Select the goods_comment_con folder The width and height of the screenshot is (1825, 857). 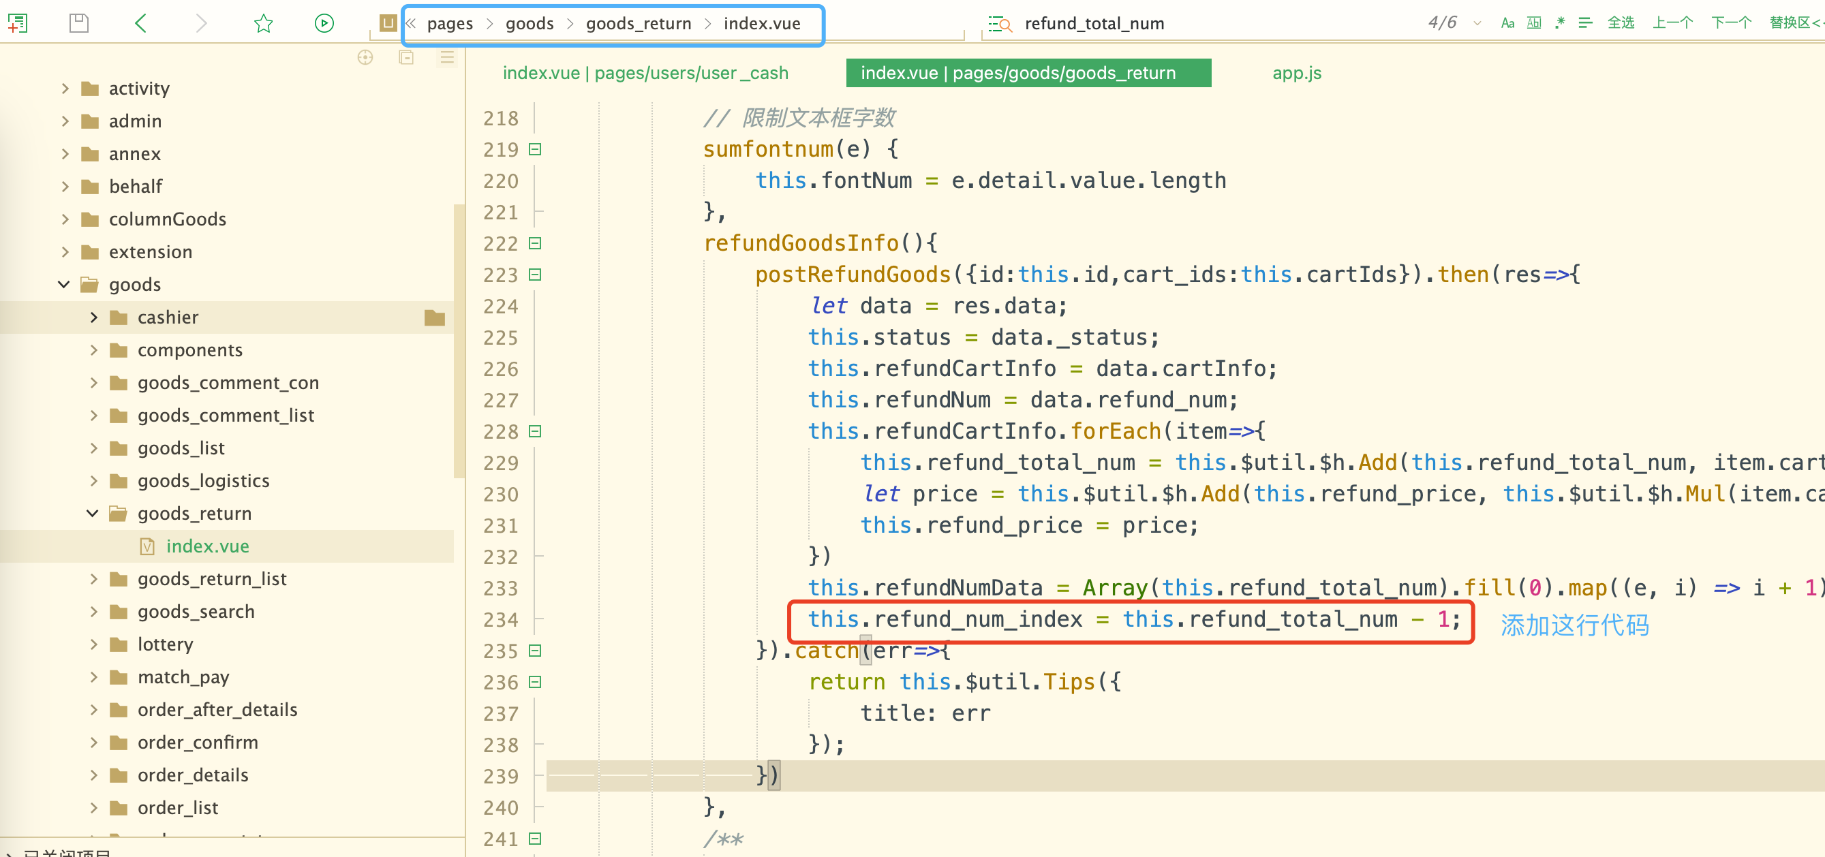(x=228, y=382)
